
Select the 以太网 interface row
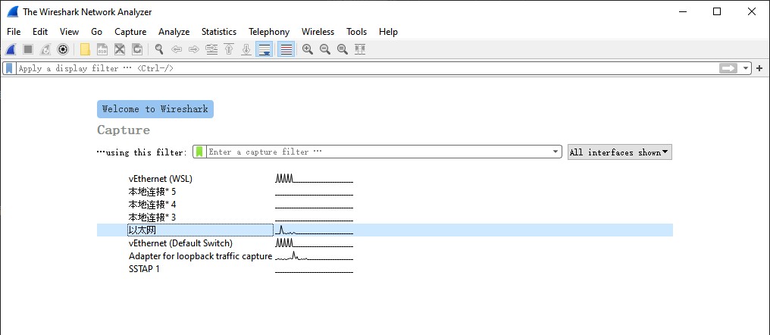[384, 230]
